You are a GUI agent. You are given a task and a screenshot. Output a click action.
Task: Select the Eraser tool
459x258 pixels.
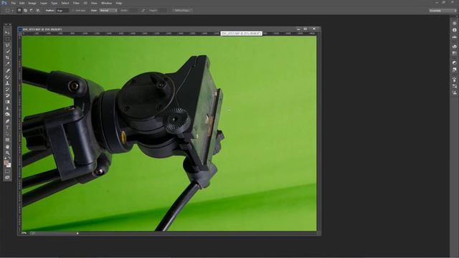pyautogui.click(x=8, y=95)
